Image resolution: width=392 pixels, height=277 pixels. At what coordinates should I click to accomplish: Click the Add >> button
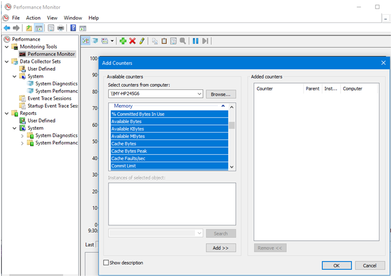pos(221,248)
